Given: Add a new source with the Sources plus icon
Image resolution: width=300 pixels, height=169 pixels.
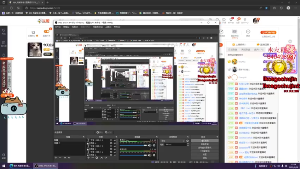Looking at the screenshot, I should 88,158.
